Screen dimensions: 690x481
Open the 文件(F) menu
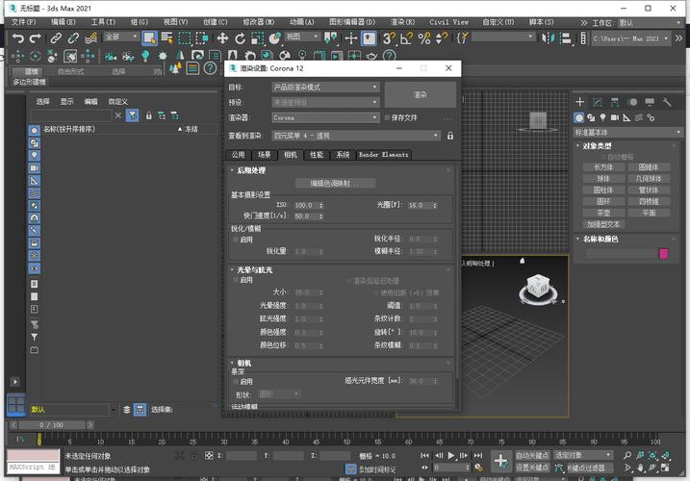[24, 22]
